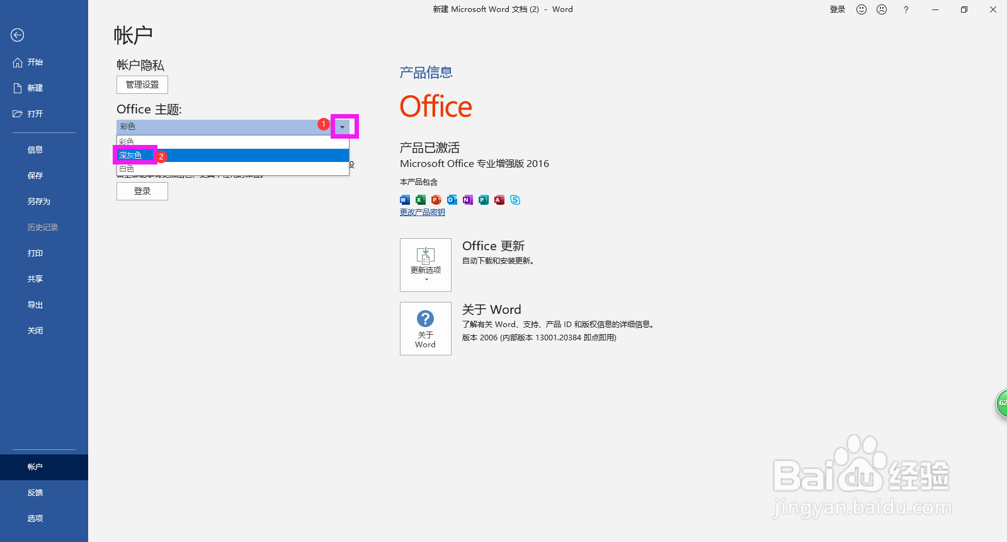Click the OneNote product icon
The image size is (1007, 542).
pos(468,200)
